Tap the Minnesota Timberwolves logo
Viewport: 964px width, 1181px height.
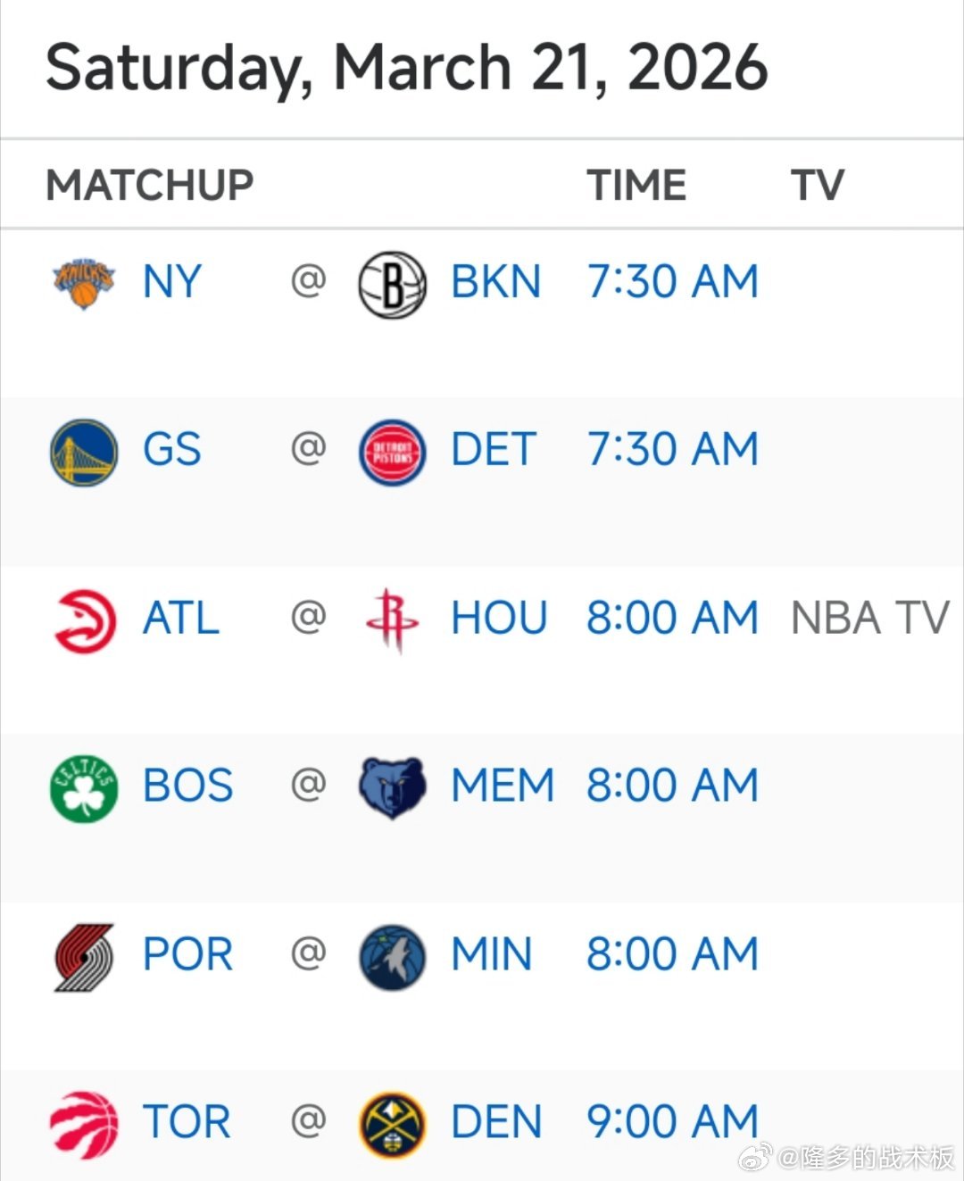coord(392,957)
